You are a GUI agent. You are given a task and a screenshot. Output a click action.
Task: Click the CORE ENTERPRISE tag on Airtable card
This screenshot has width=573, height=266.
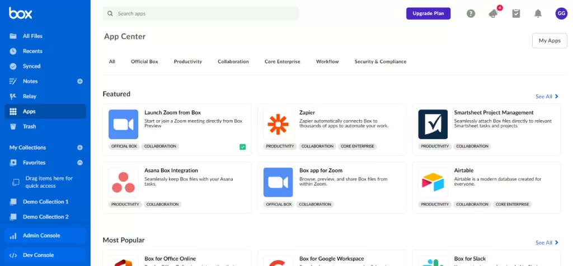point(513,205)
